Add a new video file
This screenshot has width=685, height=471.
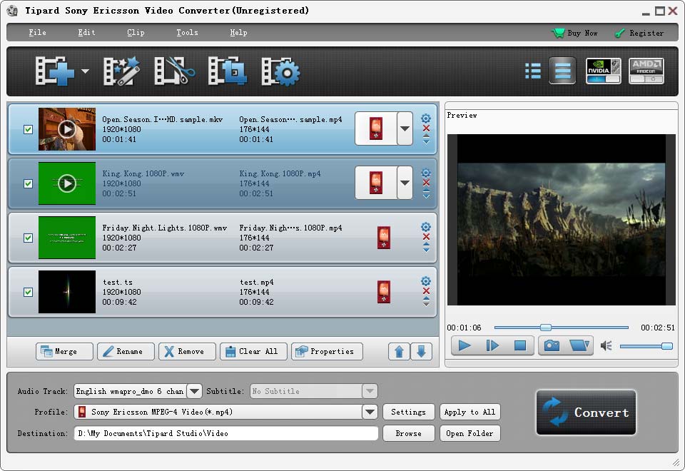click(x=54, y=71)
